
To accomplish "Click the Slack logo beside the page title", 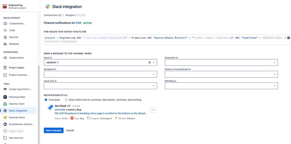I will click(48, 7).
